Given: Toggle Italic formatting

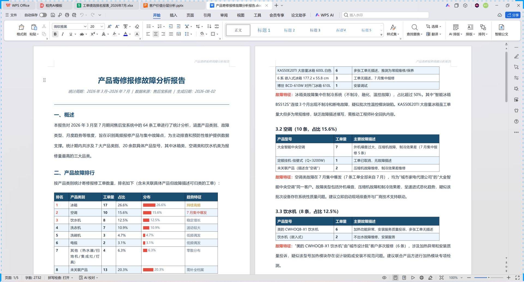Looking at the screenshot, I should coord(63,34).
